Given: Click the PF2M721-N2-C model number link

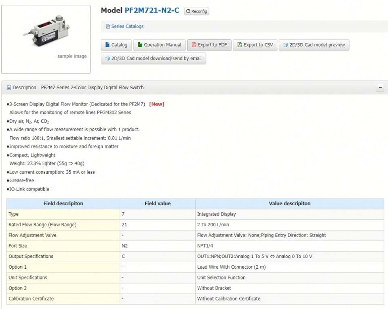Looking at the screenshot, I should pos(152,10).
